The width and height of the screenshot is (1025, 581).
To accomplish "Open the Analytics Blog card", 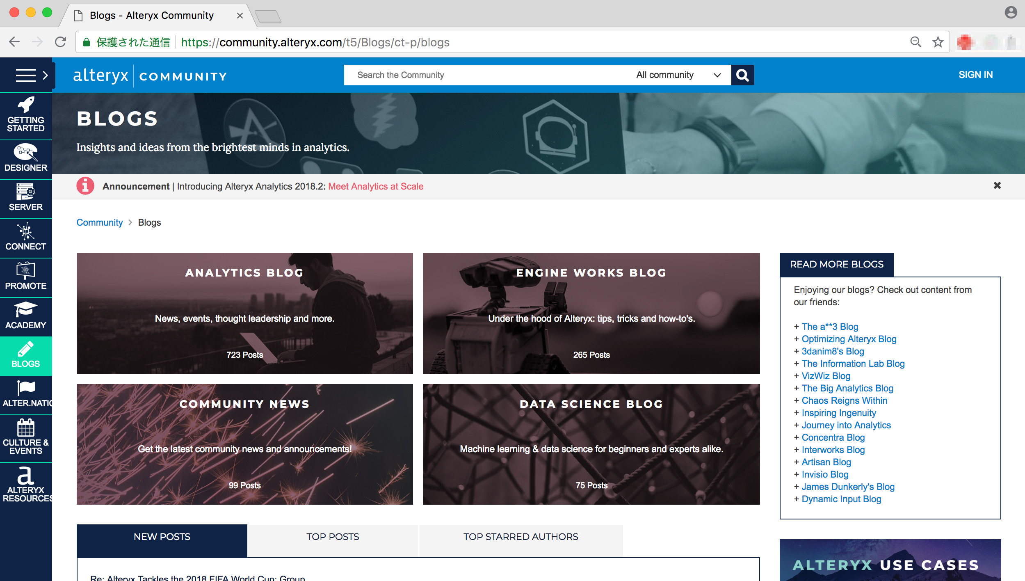I will point(244,313).
